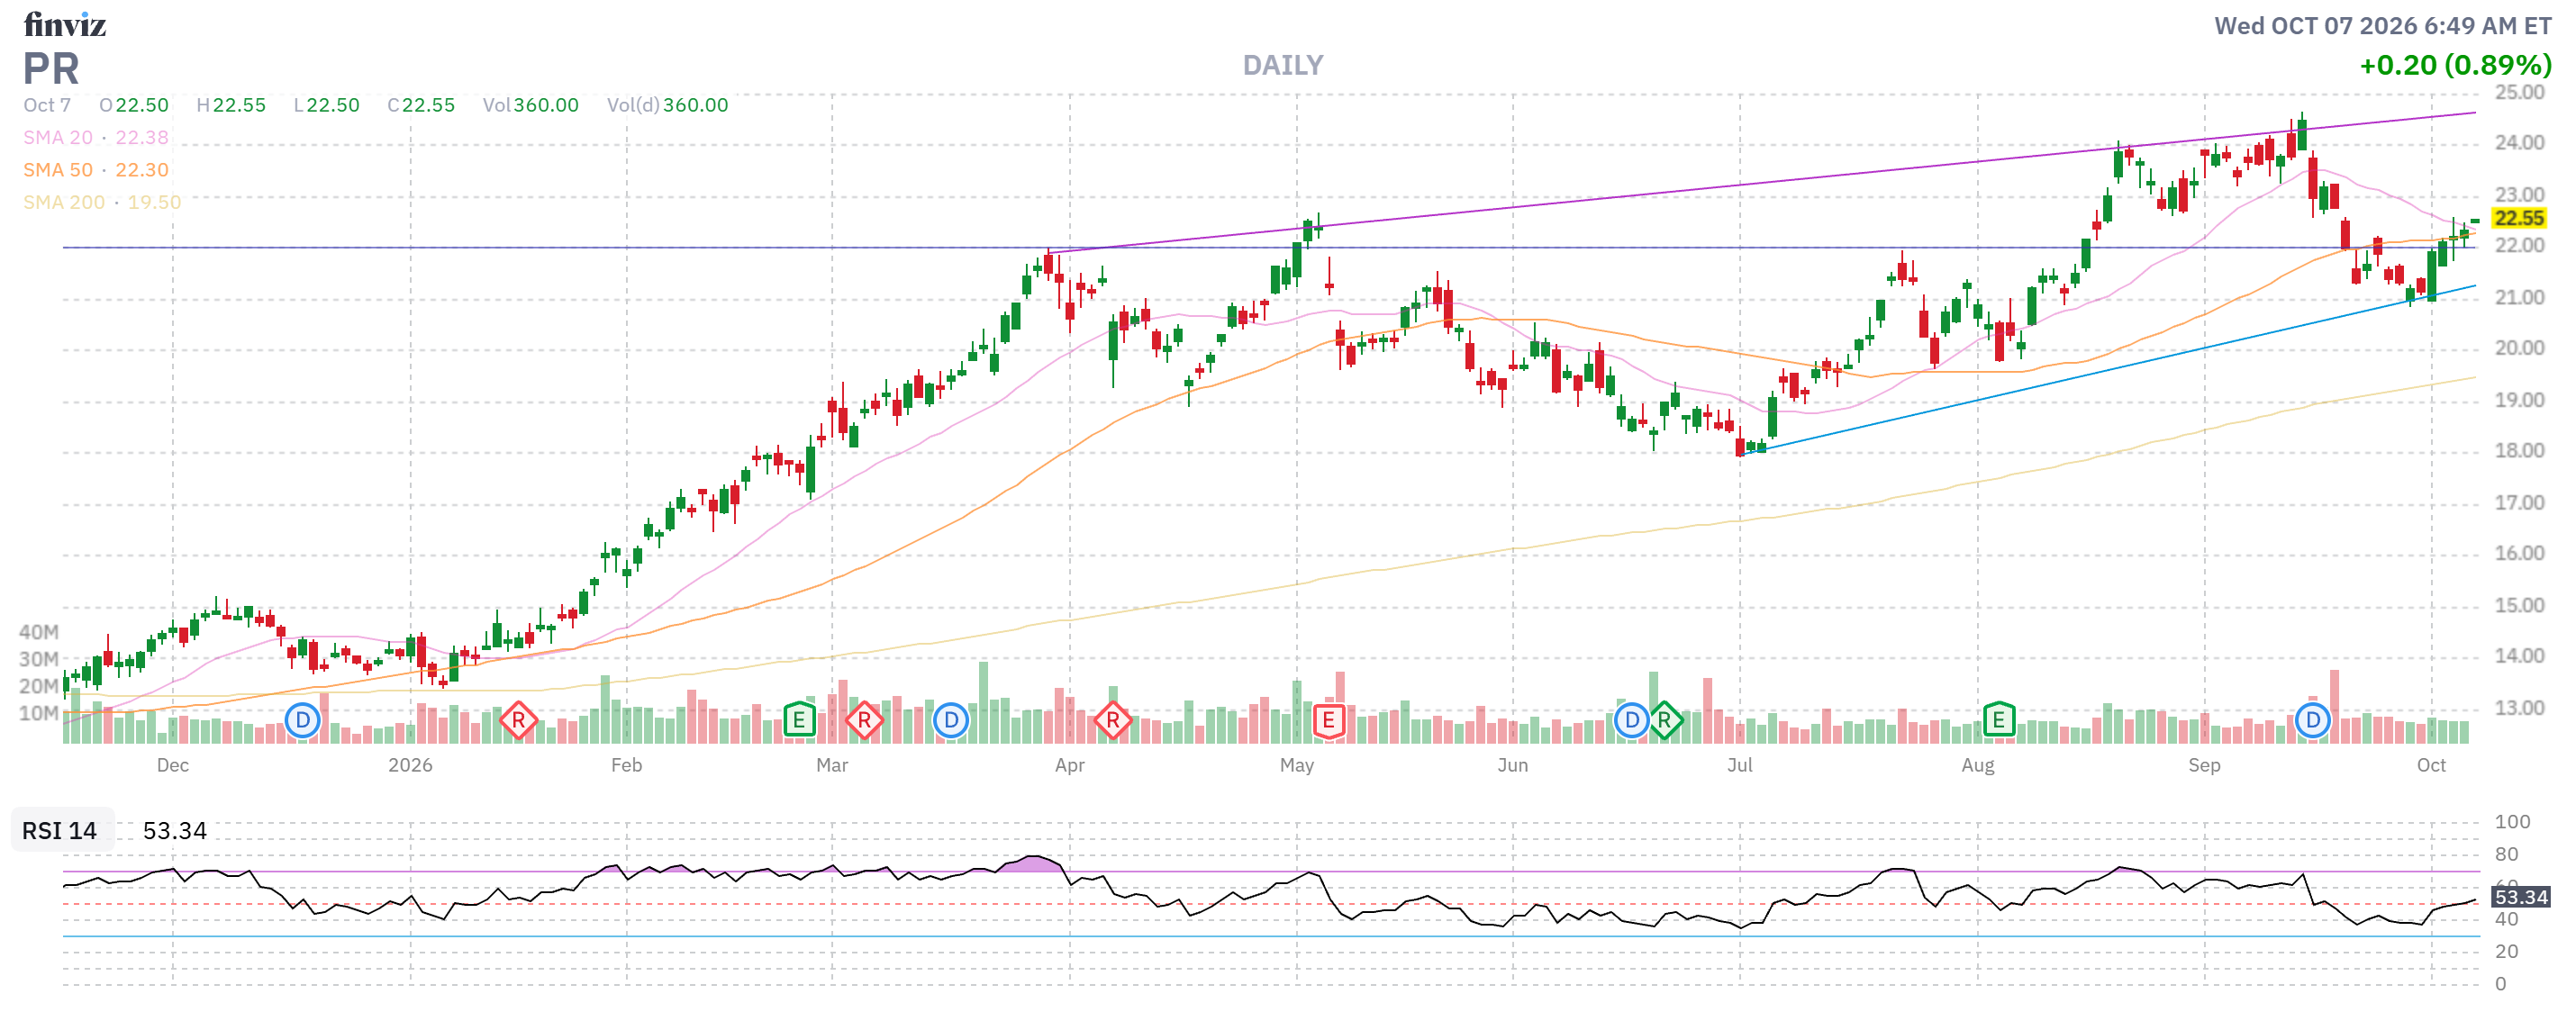Click the June blue D dividend marker
2576x1012 pixels.
pos(1631,720)
